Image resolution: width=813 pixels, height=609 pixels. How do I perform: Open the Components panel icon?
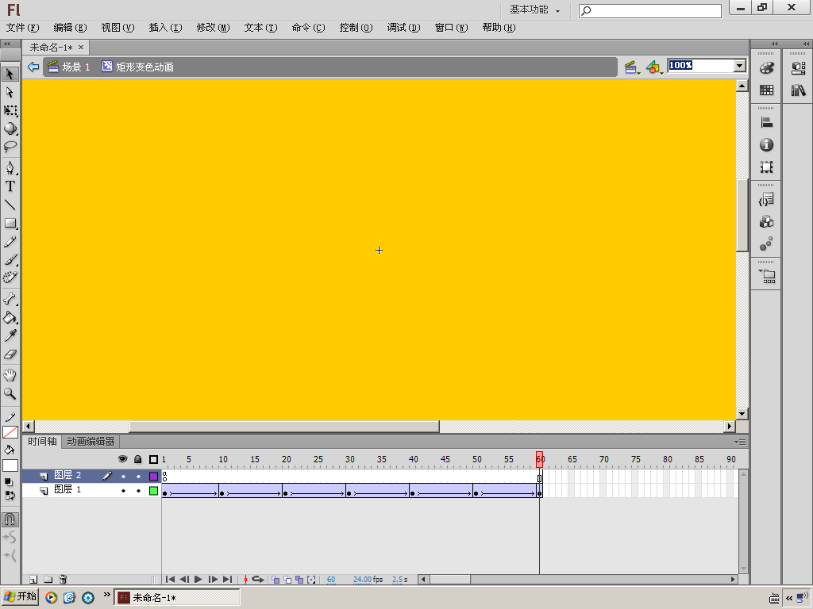point(766,222)
